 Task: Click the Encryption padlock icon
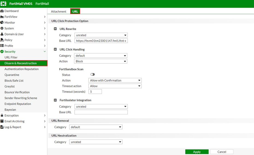[2, 115]
